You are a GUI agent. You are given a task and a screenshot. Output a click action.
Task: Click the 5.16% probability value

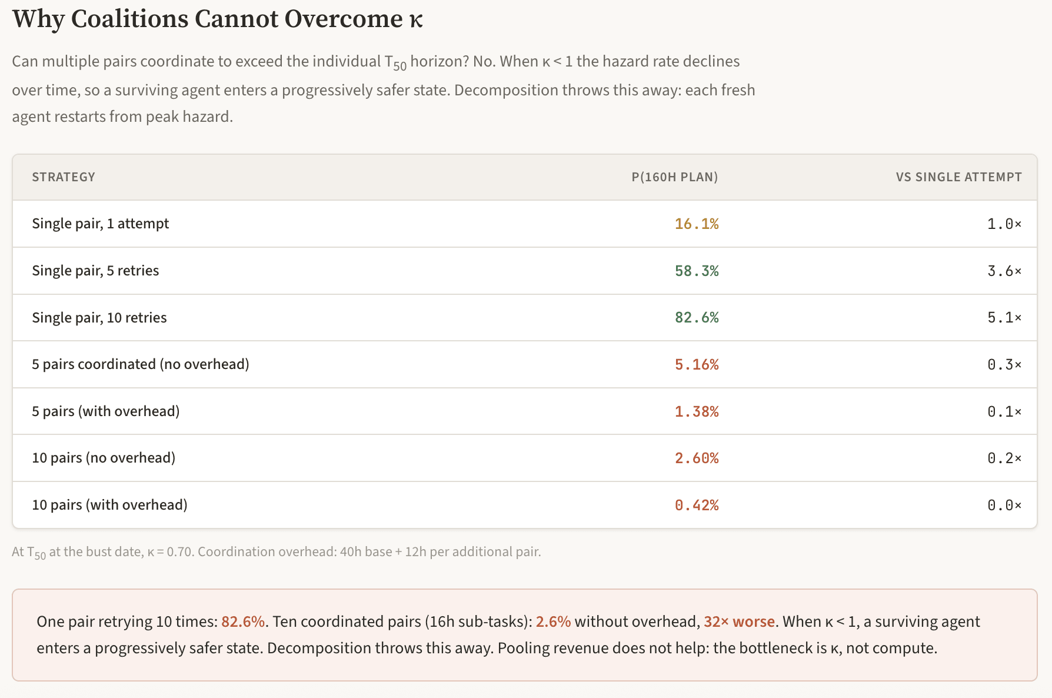click(697, 364)
